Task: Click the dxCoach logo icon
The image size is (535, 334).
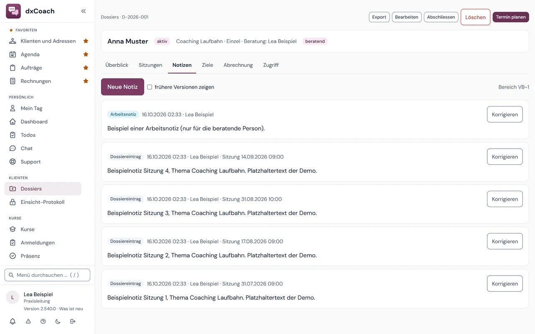Action: (13, 11)
